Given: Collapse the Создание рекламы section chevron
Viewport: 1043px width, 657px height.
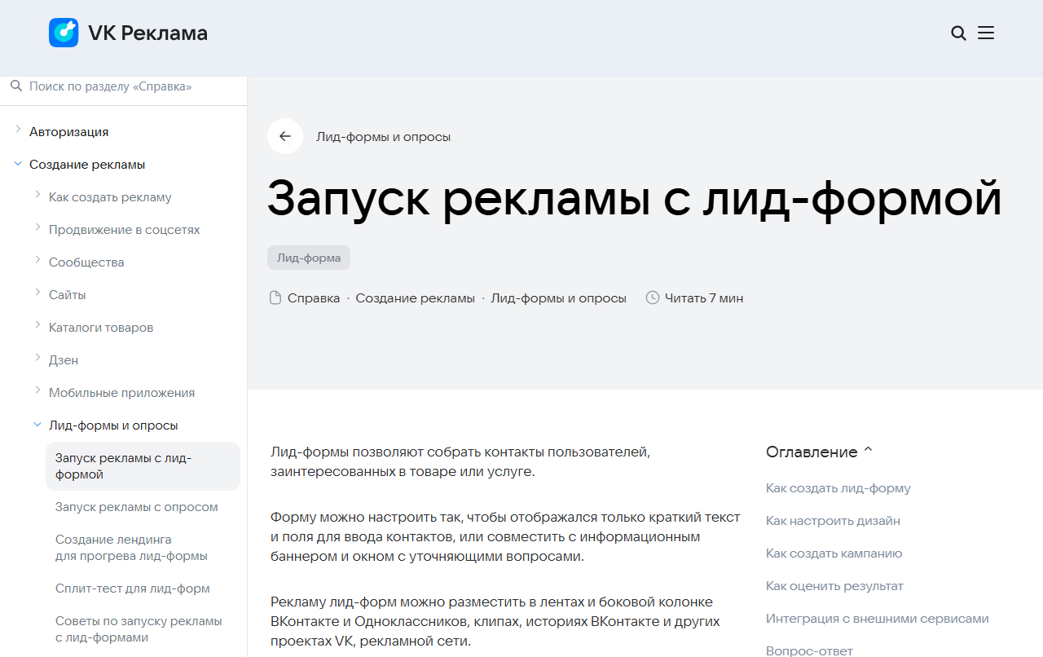Looking at the screenshot, I should 18,164.
